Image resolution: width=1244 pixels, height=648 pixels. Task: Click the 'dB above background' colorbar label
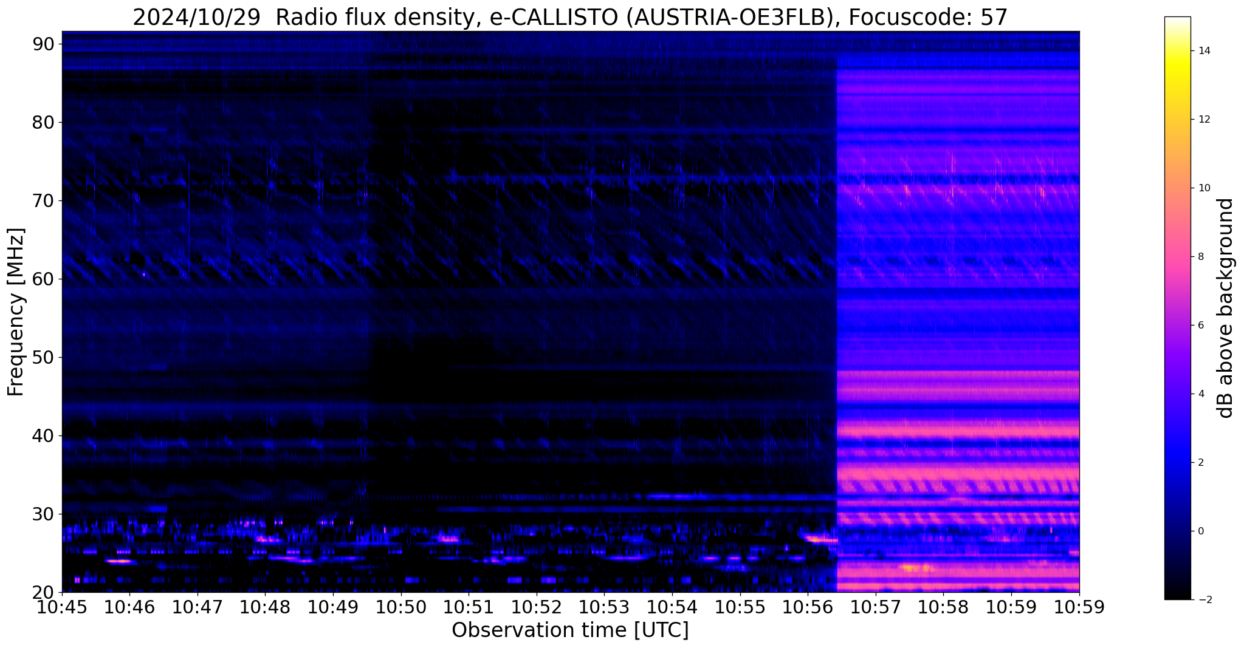click(1225, 308)
